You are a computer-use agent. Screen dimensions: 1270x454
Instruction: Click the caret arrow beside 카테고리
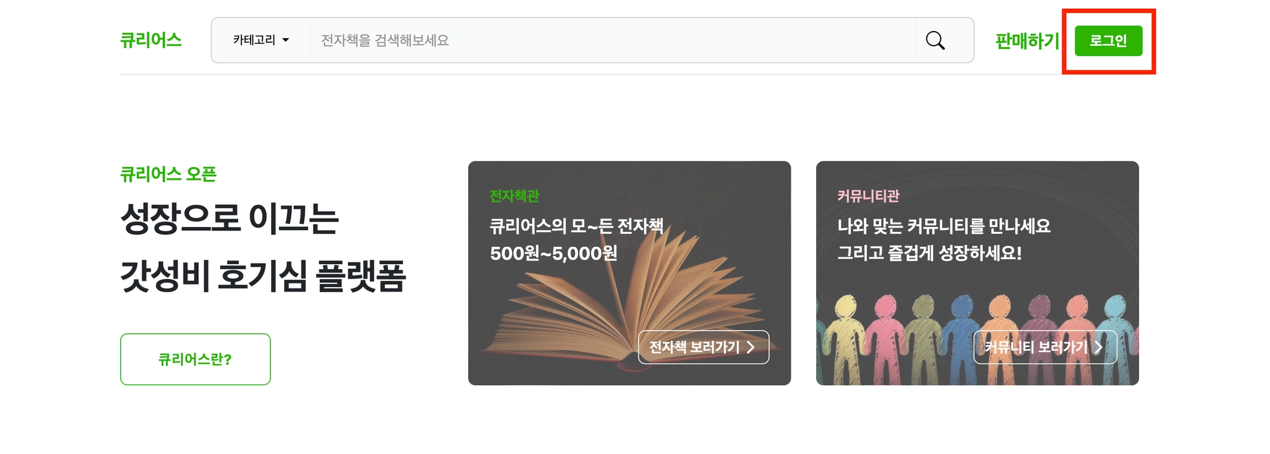[x=286, y=40]
